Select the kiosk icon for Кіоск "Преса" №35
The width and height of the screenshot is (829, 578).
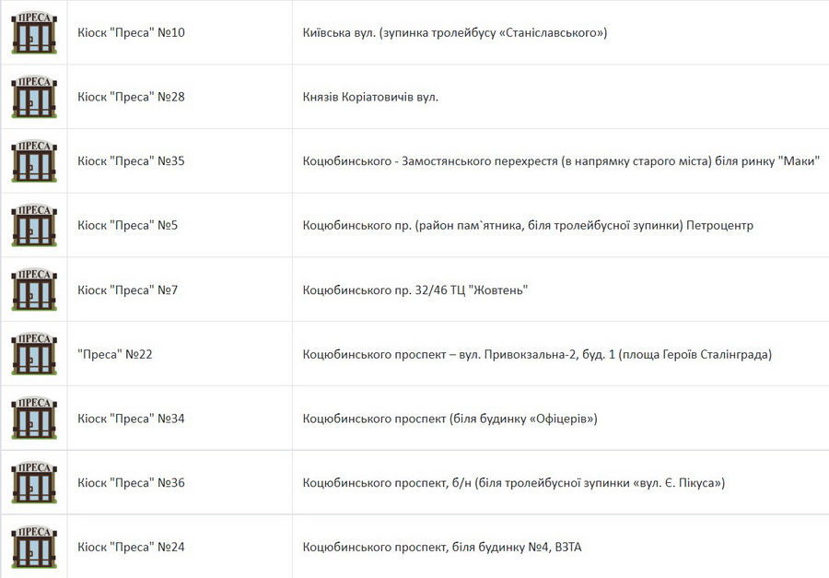[x=34, y=161]
